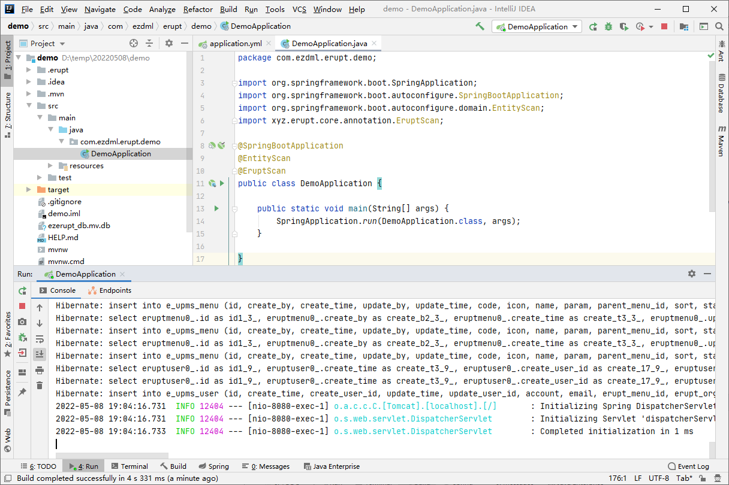Toggle the Database tool window side tab
This screenshot has width=729, height=485.
(721, 93)
